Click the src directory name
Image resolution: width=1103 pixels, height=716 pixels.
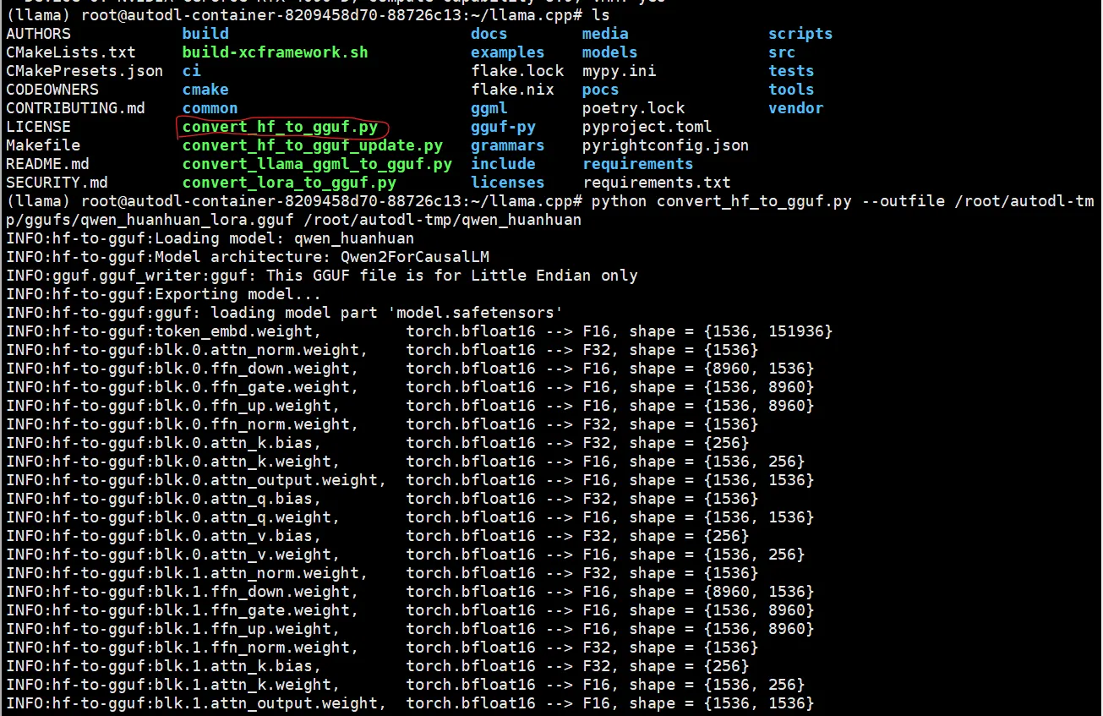pos(782,52)
